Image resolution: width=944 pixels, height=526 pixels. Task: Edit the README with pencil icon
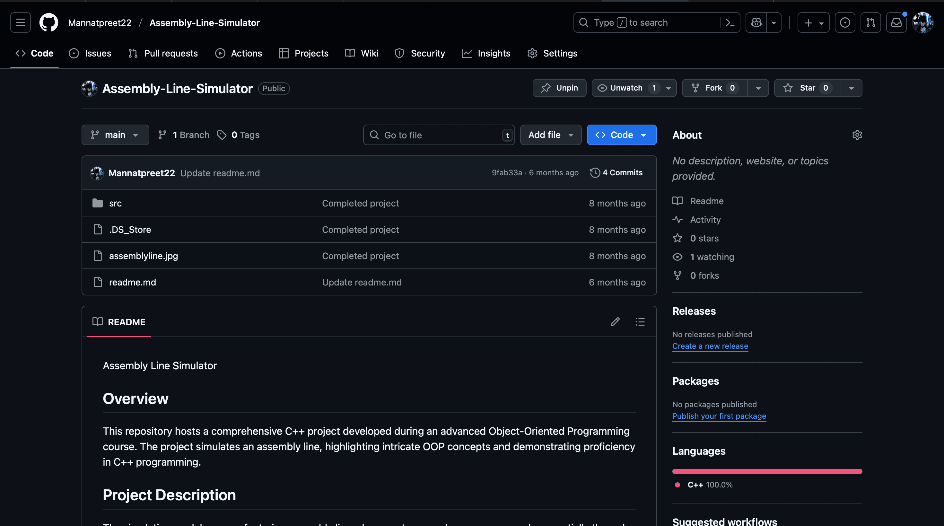(x=615, y=322)
